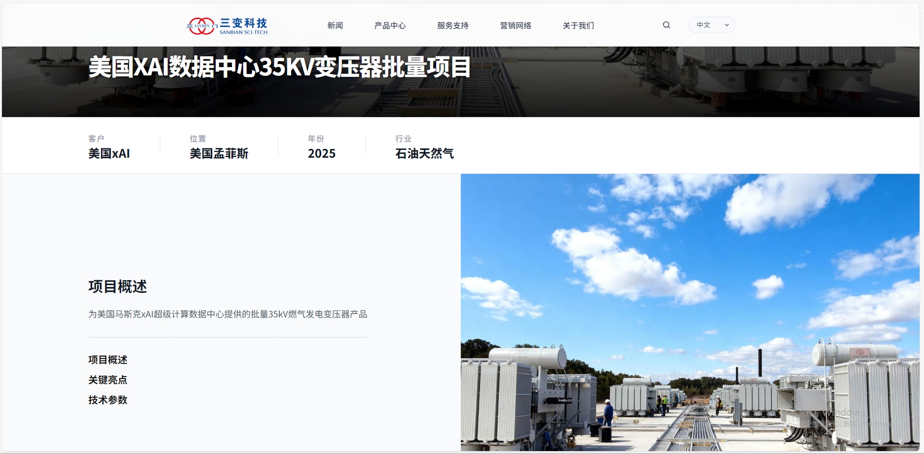Image resolution: width=924 pixels, height=454 pixels.
Task: Jump to 关键亮点 anchor link
Action: click(x=108, y=380)
